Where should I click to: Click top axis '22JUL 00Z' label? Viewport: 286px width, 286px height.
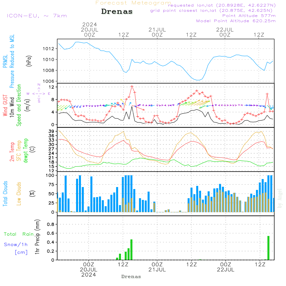225,32
